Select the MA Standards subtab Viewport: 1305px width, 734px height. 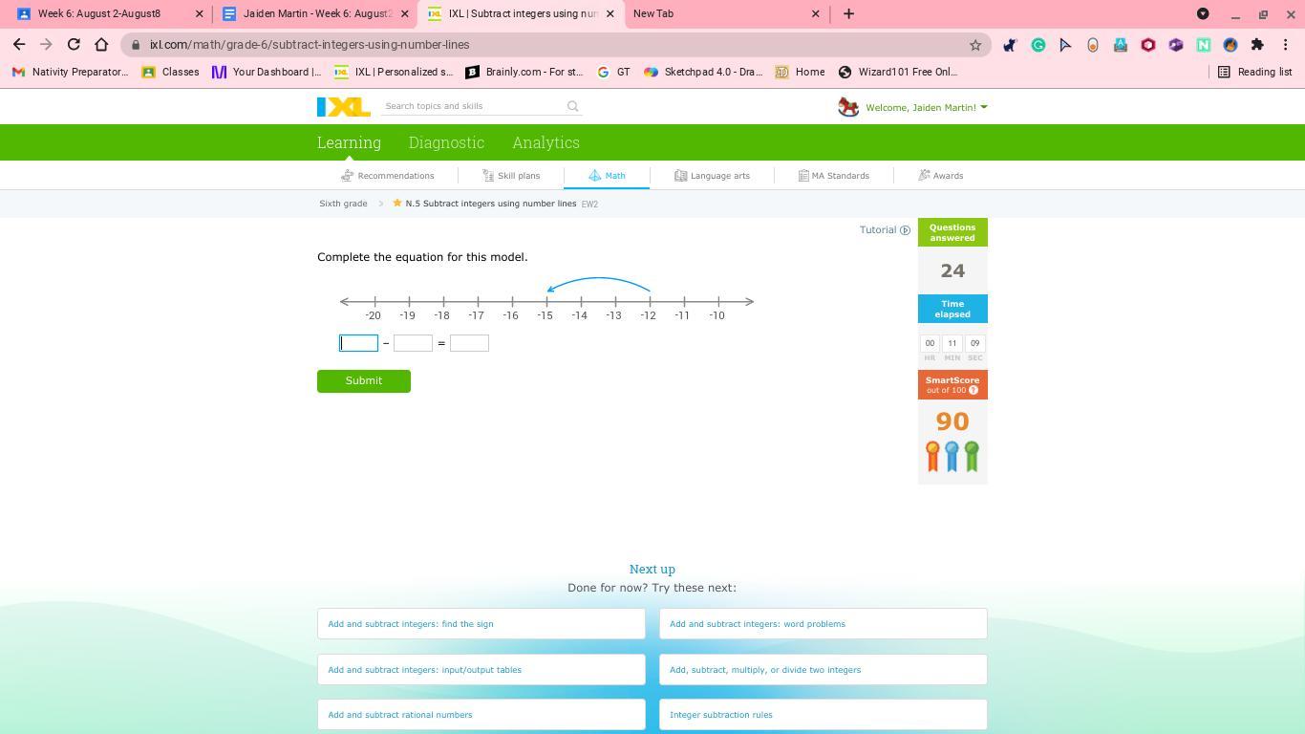click(834, 176)
